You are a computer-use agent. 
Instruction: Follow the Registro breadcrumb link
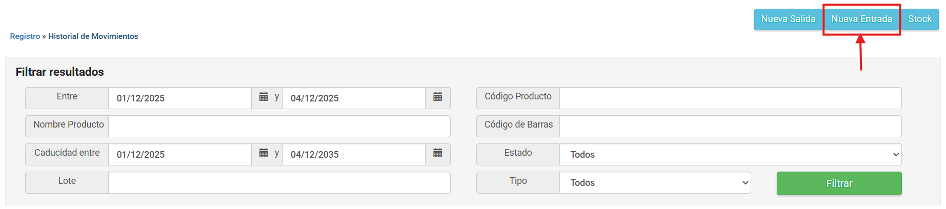[x=25, y=36]
